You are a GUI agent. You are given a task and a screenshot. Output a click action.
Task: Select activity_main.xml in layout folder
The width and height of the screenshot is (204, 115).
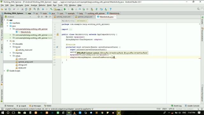click(25, 50)
